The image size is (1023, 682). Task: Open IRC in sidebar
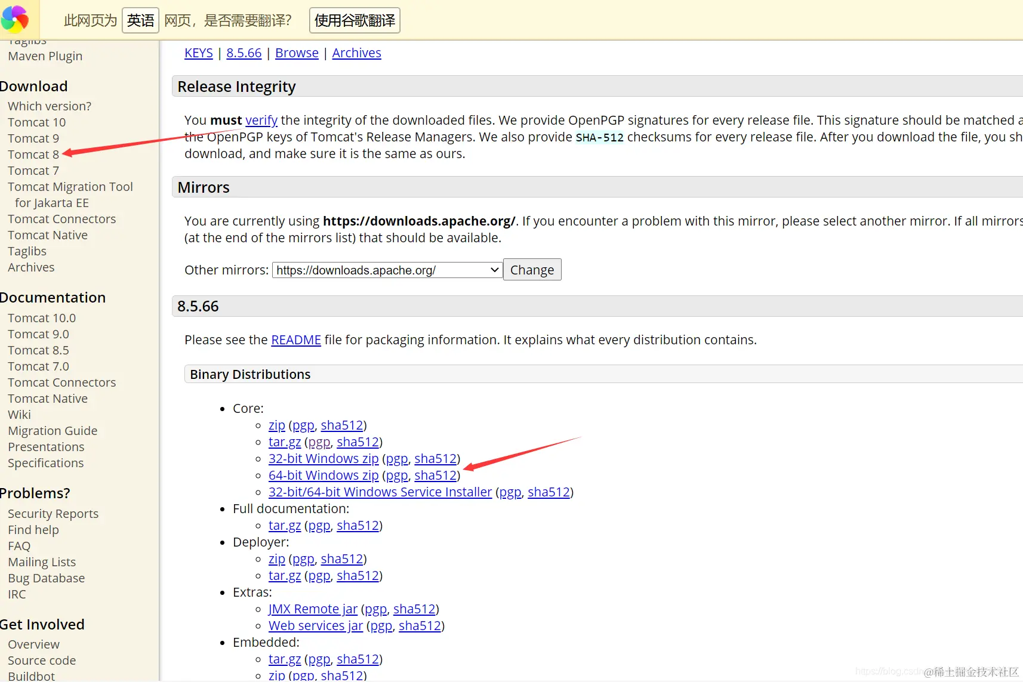[x=17, y=594]
